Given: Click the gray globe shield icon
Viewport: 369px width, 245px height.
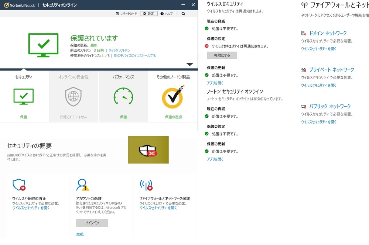Looking at the screenshot, I should coord(74,97).
